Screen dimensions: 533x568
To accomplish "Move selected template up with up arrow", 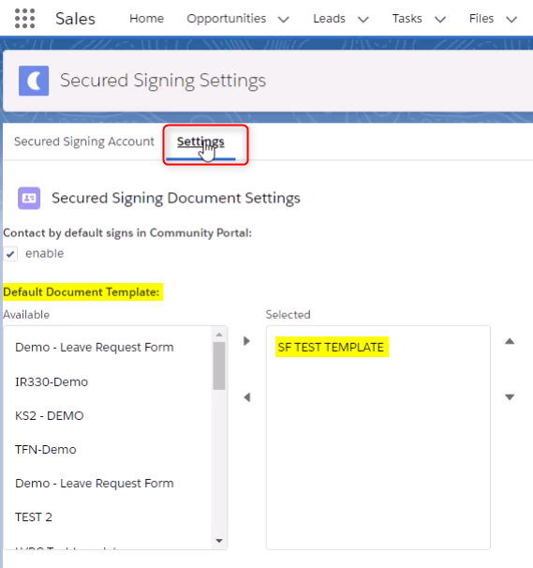I will 510,341.
